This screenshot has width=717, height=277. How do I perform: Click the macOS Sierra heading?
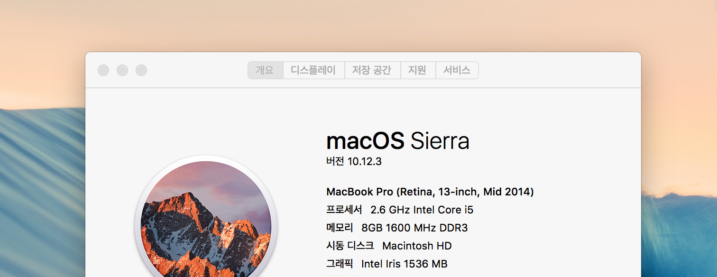(397, 141)
